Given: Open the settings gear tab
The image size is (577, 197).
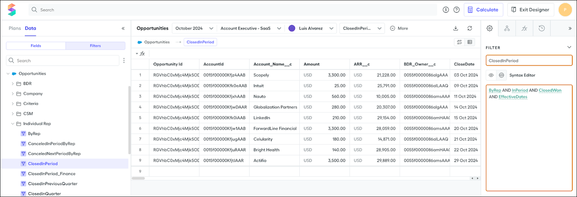Looking at the screenshot, I should pyautogui.click(x=489, y=28).
